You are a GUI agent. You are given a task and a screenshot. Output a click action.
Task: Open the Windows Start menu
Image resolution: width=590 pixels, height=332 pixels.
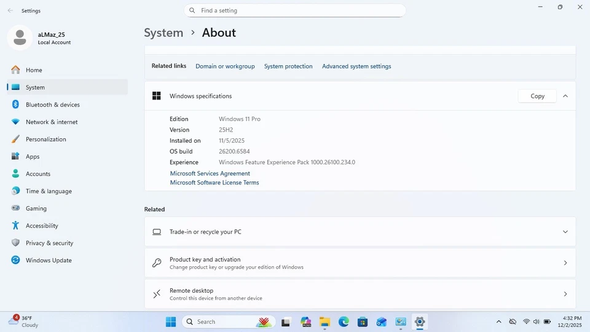pyautogui.click(x=171, y=322)
